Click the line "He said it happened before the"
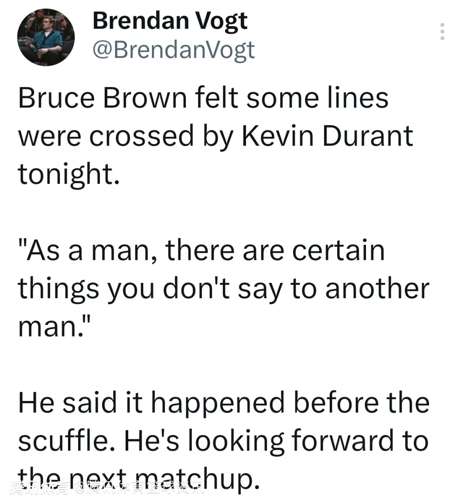 [x=223, y=402]
